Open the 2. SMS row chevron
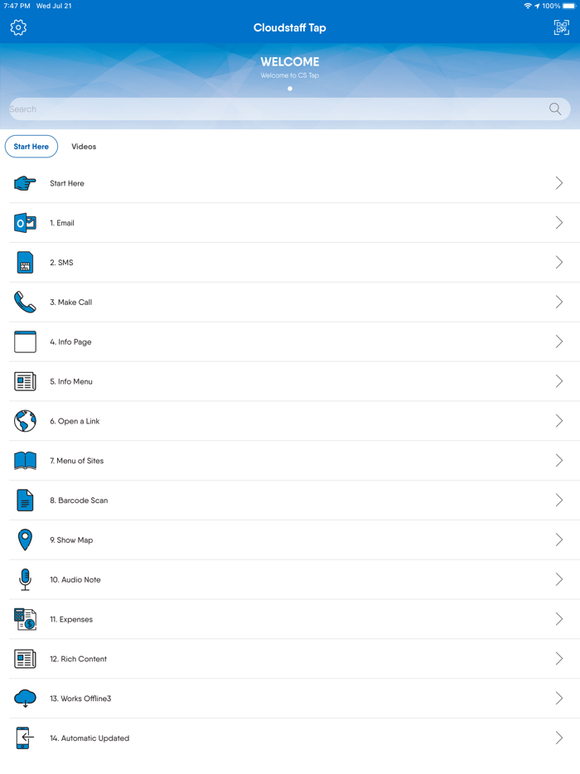 [x=558, y=262]
